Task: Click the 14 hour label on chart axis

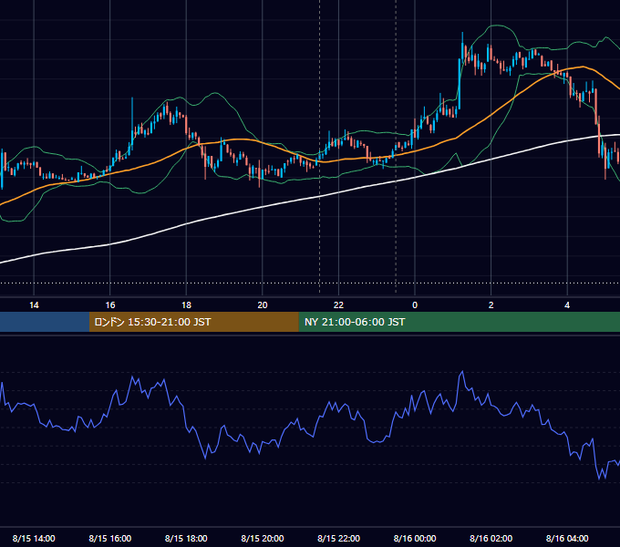Action: coord(34,305)
